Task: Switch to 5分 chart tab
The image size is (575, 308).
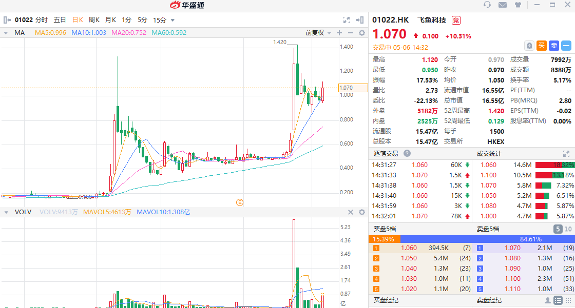Action: pyautogui.click(x=142, y=20)
